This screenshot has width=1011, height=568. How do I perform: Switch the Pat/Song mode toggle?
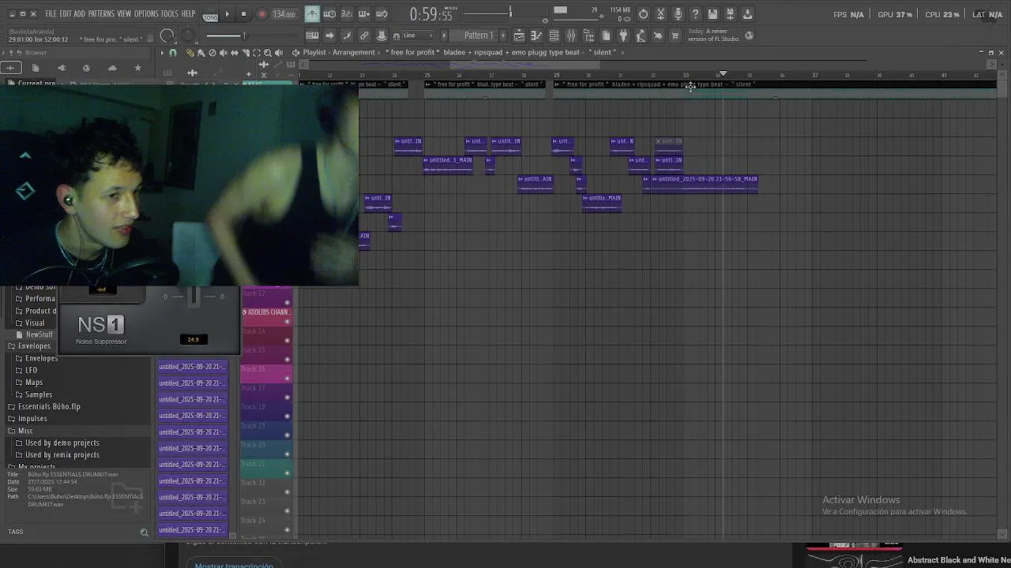(x=210, y=14)
